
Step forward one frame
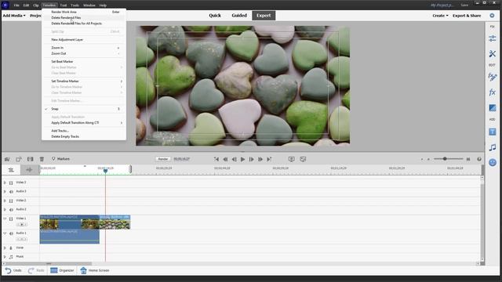click(x=251, y=159)
